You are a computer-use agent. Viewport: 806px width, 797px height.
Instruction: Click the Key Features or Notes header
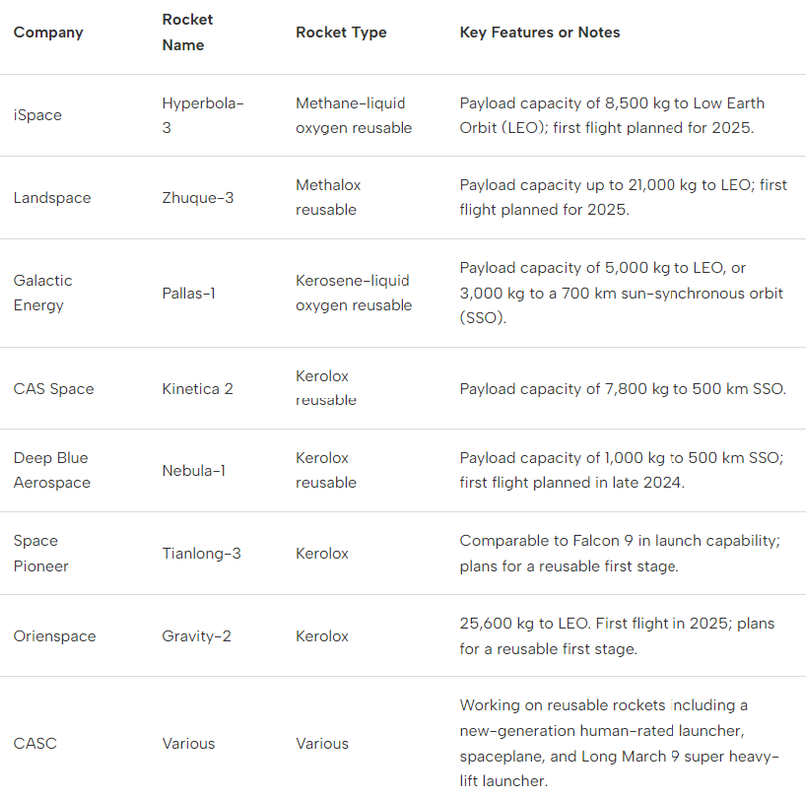(539, 33)
